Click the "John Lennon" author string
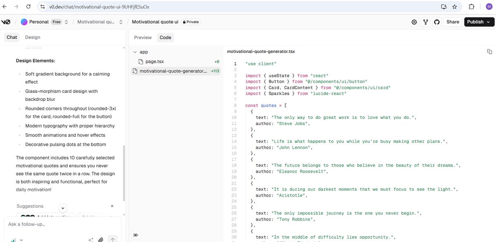The width and height of the screenshot is (496, 242). 293,147
